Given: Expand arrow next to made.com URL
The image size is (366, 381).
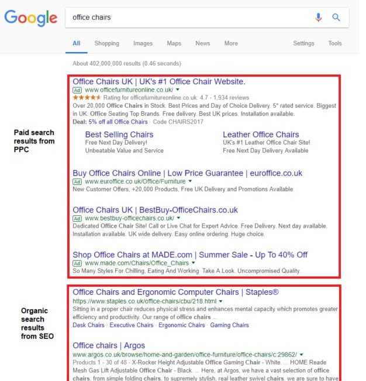Looking at the screenshot, I should pyautogui.click(x=194, y=263).
